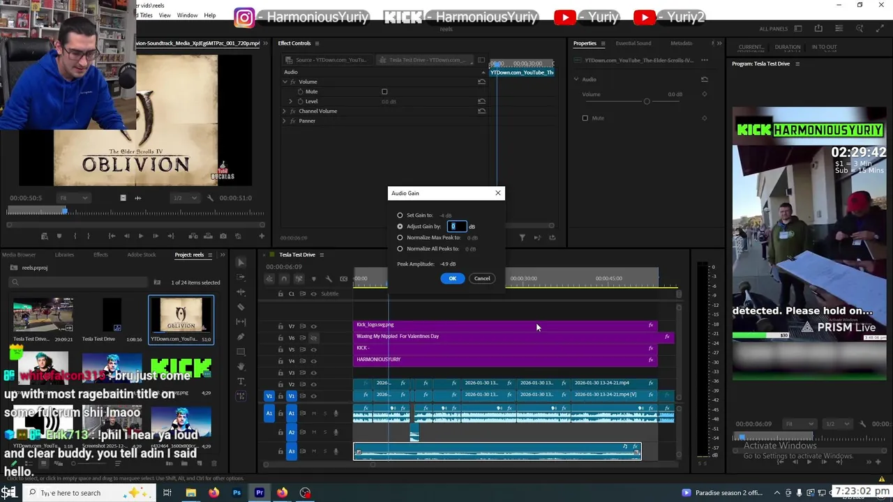Click the timeline Snap magnet icon

[284, 279]
